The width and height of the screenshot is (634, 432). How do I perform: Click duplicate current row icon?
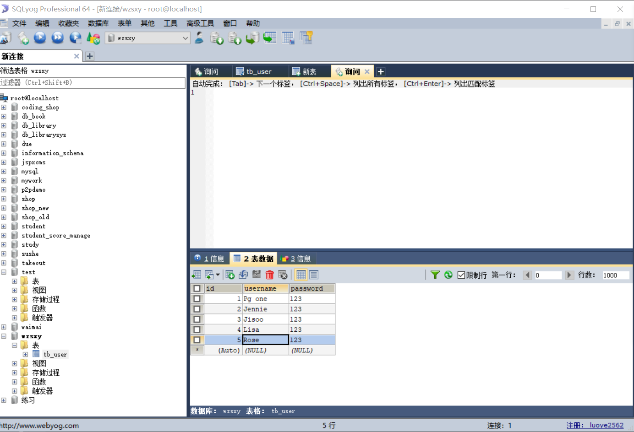coord(243,275)
